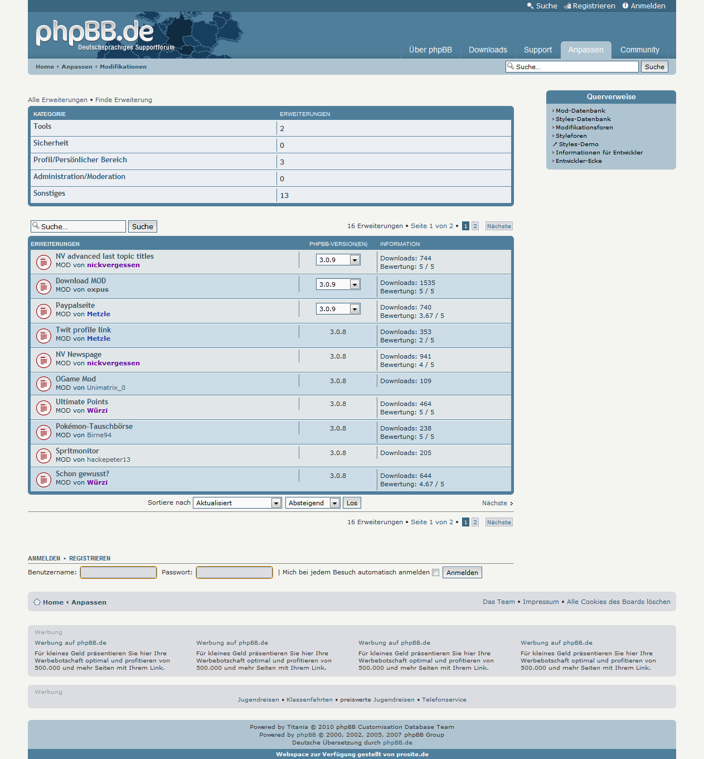Click the key icon next to Registrieren

coord(567,6)
